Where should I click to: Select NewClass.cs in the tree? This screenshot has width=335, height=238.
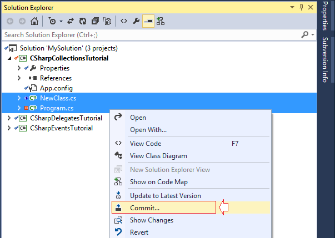point(58,98)
